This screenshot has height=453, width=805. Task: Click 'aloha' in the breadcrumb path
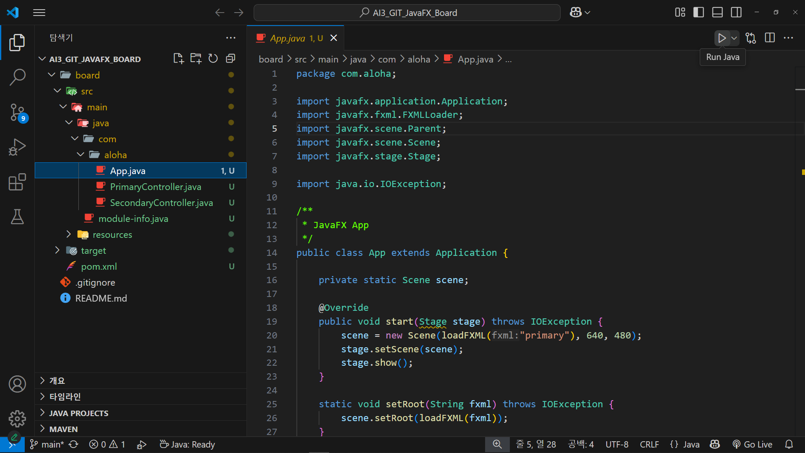pos(419,60)
